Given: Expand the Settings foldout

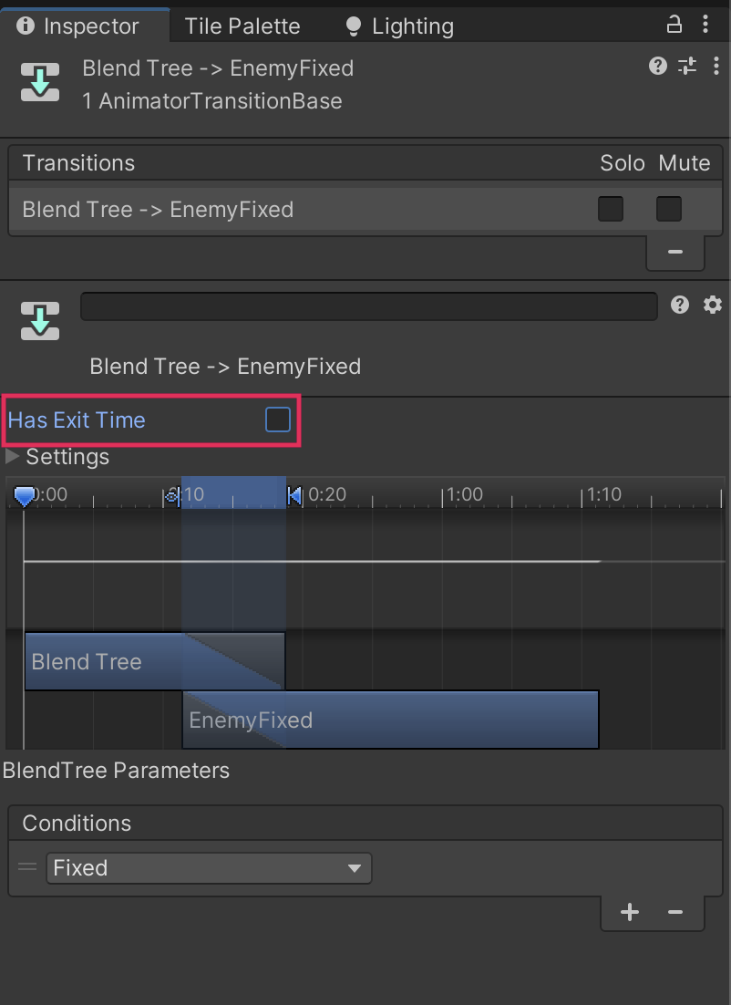Looking at the screenshot, I should coord(13,456).
